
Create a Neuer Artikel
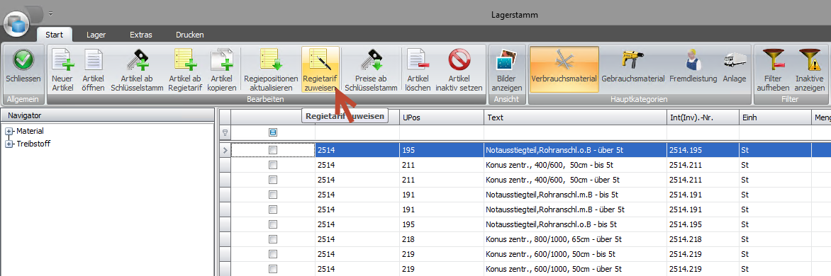tap(62, 69)
